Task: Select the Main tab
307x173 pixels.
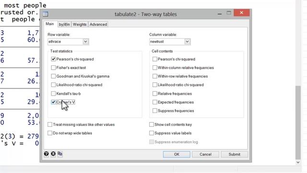Action: point(50,24)
